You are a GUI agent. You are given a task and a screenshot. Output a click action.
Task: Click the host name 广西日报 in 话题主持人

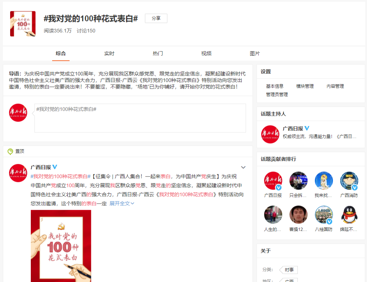(x=293, y=128)
